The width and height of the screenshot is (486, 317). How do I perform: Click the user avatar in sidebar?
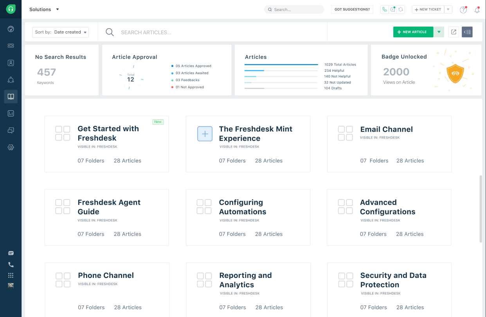tap(11, 285)
